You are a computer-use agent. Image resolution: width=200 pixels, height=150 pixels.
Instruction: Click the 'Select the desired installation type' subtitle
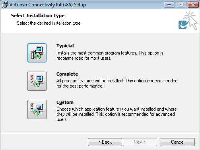(49, 23)
